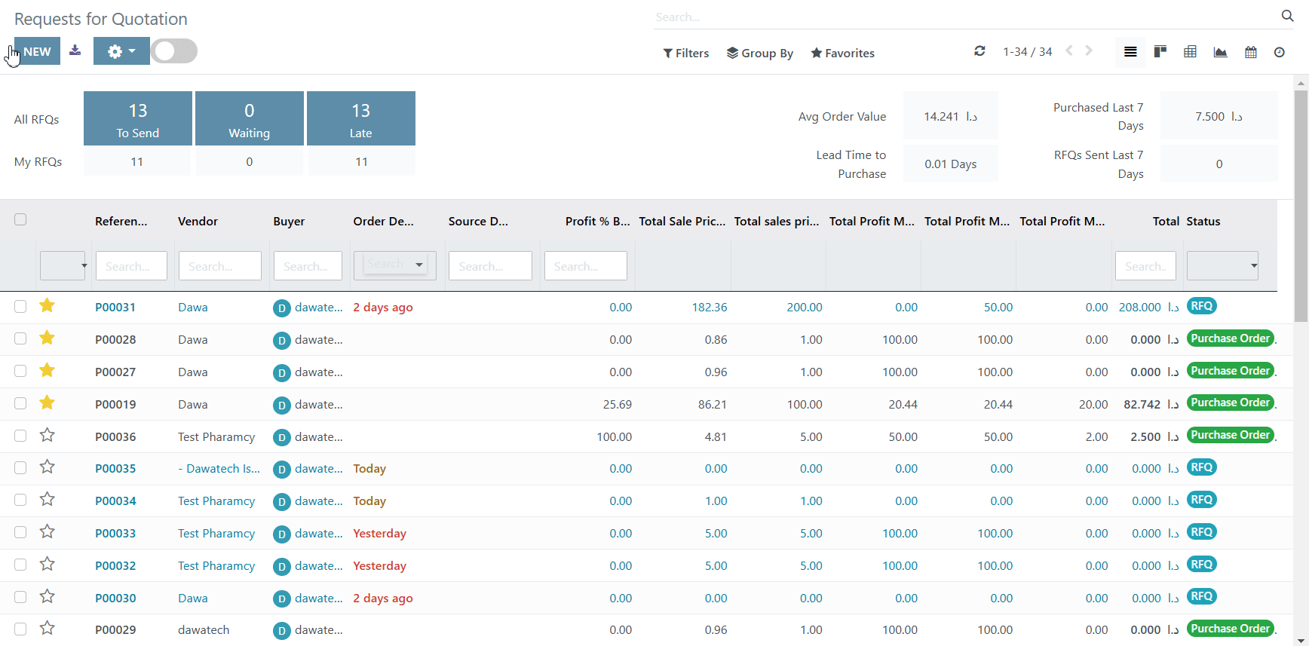The height and width of the screenshot is (646, 1309).
Task: Open the priority filter dropdown in filter row
Action: 63,266
